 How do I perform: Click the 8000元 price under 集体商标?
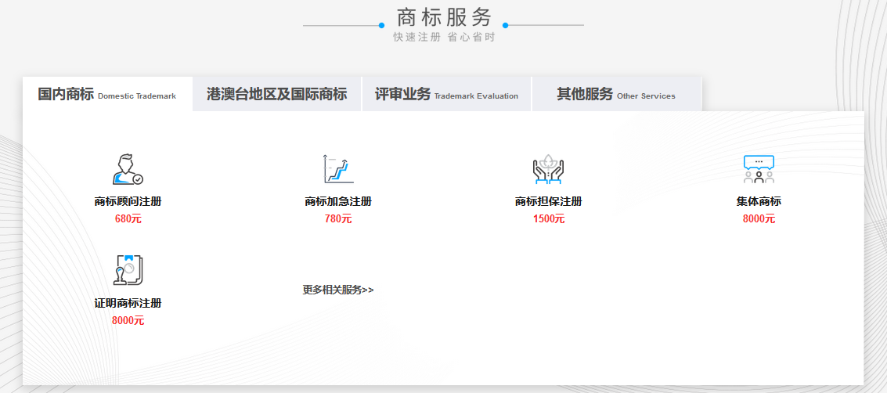[759, 219]
